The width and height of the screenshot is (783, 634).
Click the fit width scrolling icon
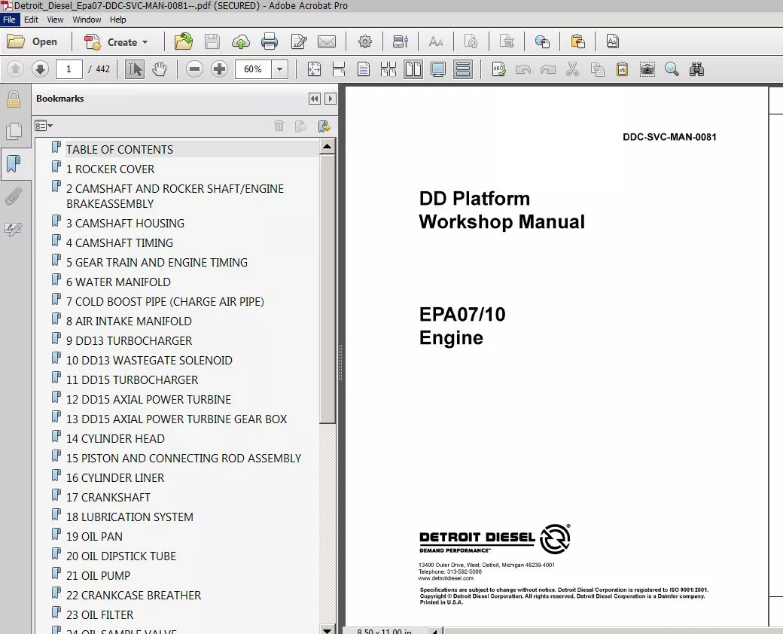coord(339,69)
